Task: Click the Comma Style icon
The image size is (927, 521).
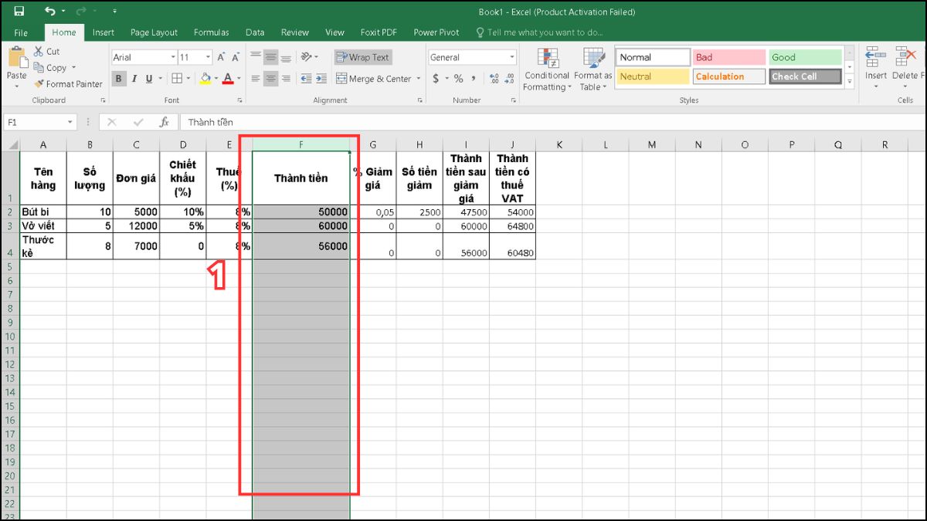Action: coord(471,78)
